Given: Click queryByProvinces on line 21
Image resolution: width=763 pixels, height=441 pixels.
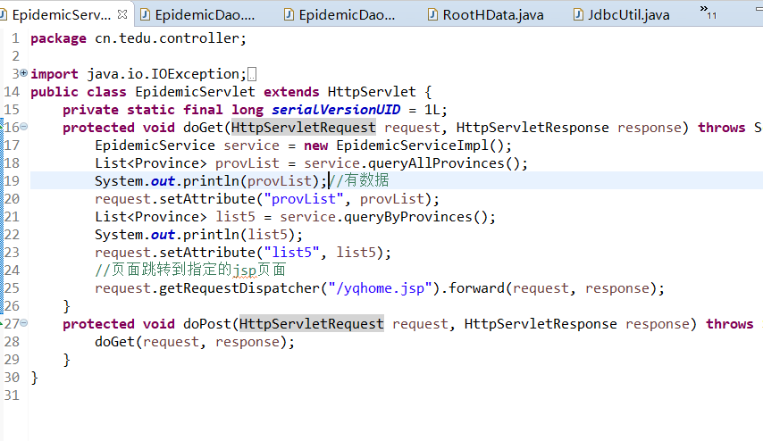Looking at the screenshot, I should click(x=407, y=217).
